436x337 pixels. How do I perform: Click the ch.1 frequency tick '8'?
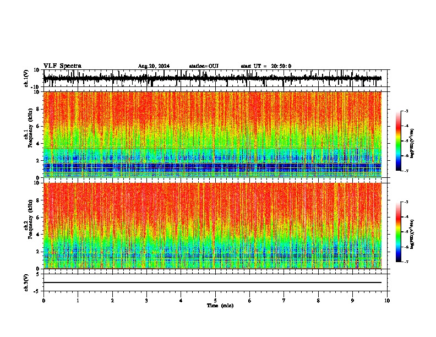(39, 109)
